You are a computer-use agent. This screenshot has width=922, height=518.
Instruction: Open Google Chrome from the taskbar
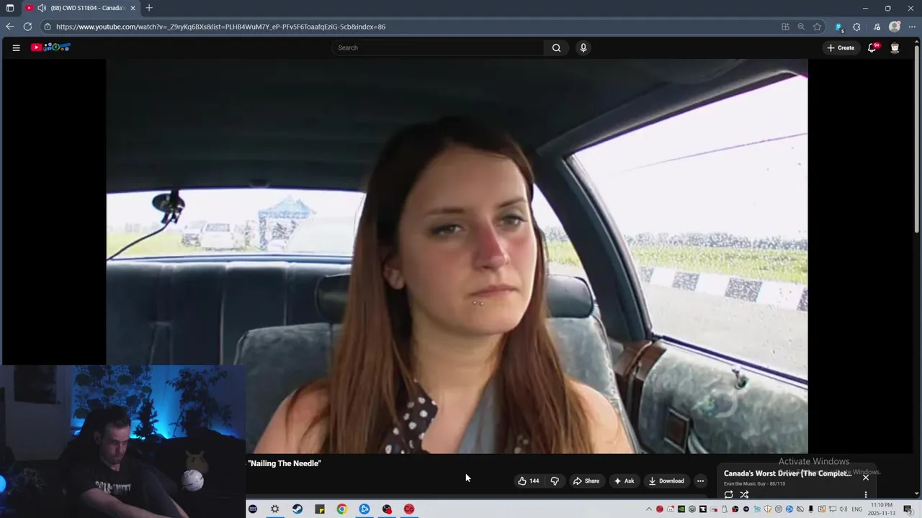click(342, 509)
